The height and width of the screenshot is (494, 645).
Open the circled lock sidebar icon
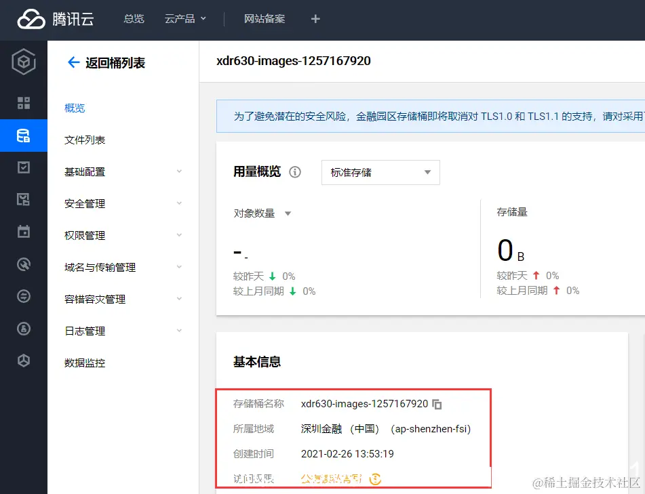coord(24,329)
